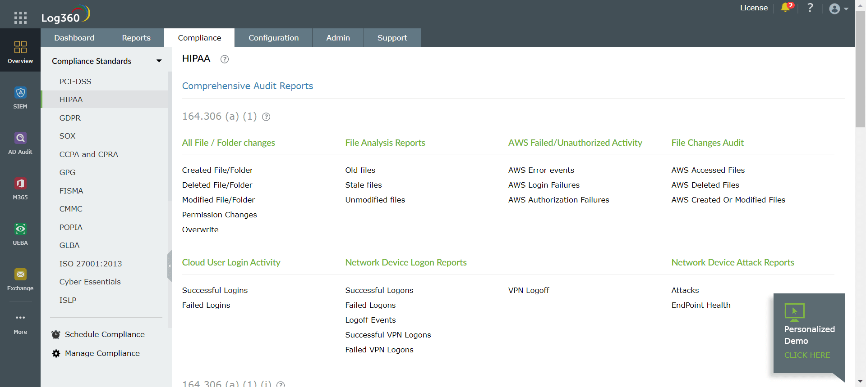Switch to the Reports tab
Viewport: 866px width, 387px height.
coord(136,38)
